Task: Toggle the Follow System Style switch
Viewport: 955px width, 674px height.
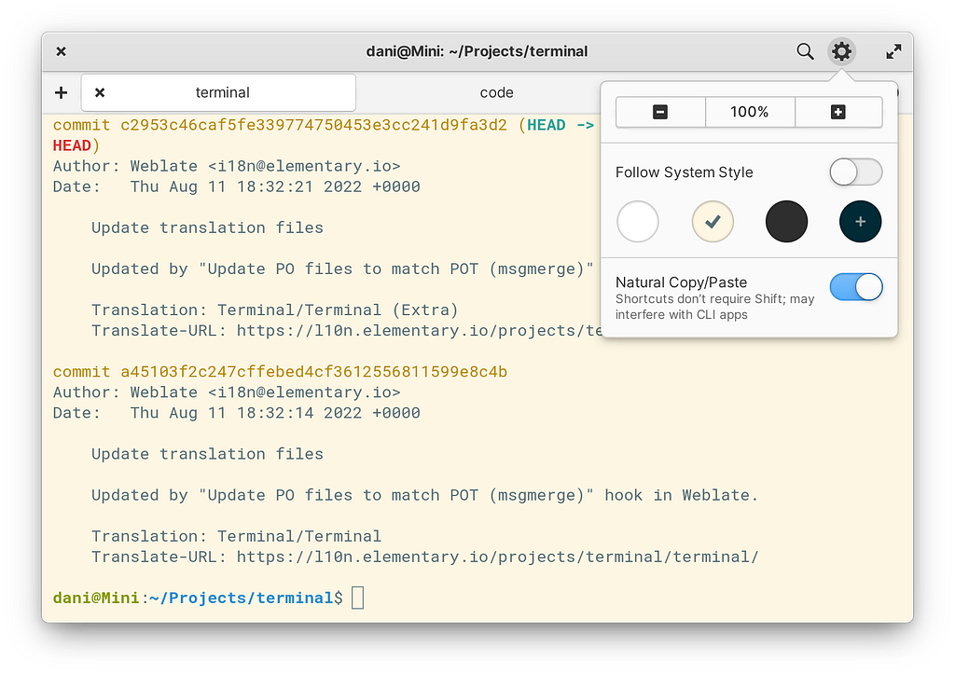Action: [856, 172]
